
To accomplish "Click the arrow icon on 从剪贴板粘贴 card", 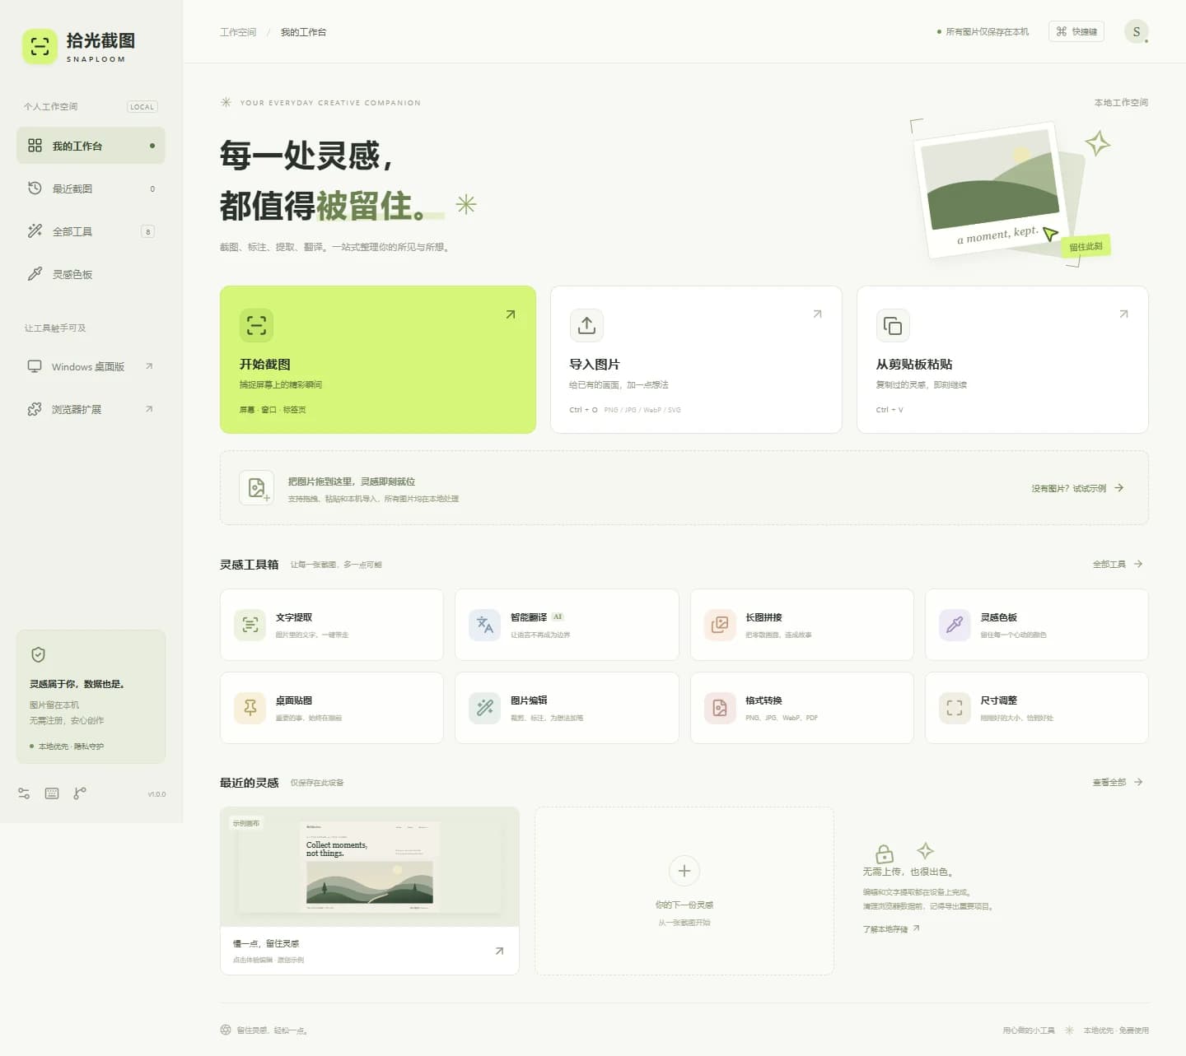I will 1123,314.
